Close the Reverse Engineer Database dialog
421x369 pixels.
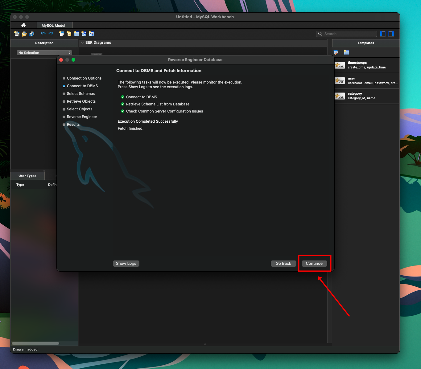point(61,60)
